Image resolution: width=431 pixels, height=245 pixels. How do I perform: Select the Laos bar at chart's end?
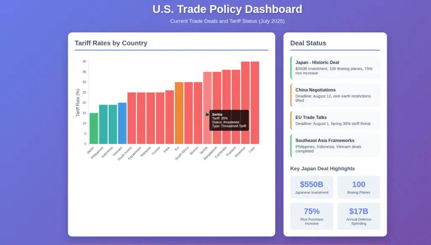(255, 103)
